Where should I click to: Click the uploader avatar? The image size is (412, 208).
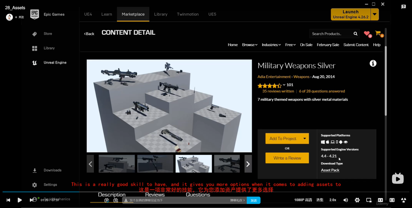coord(9,17)
